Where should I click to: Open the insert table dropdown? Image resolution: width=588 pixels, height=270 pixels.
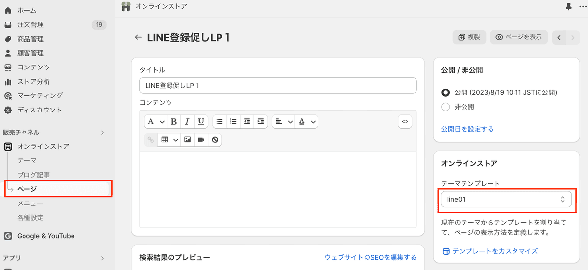click(169, 139)
